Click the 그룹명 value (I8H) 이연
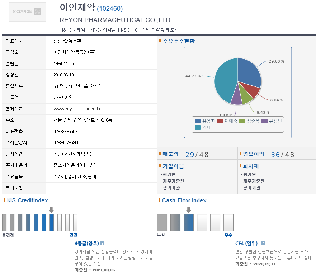The height and width of the screenshot is (274, 316). (63, 98)
